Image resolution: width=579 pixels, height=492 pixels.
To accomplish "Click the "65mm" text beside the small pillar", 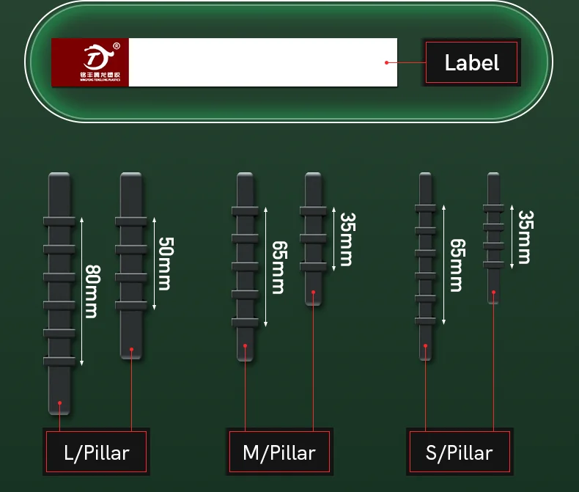I will (x=457, y=265).
